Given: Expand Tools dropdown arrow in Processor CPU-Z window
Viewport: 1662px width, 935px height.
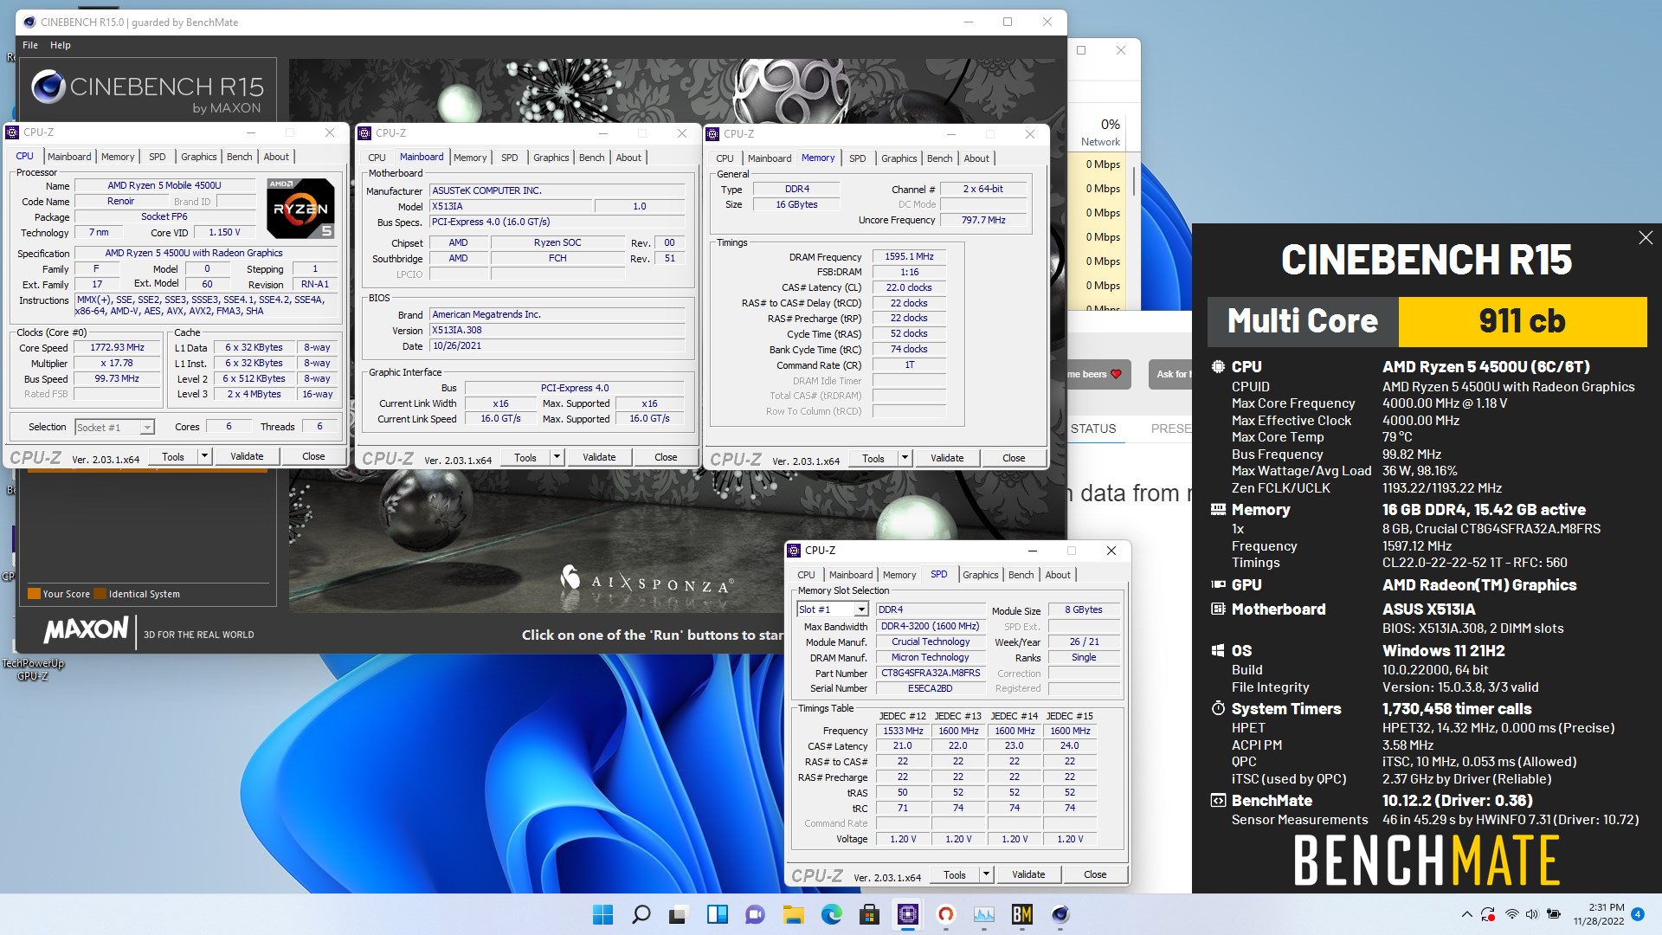Looking at the screenshot, I should pyautogui.click(x=205, y=456).
